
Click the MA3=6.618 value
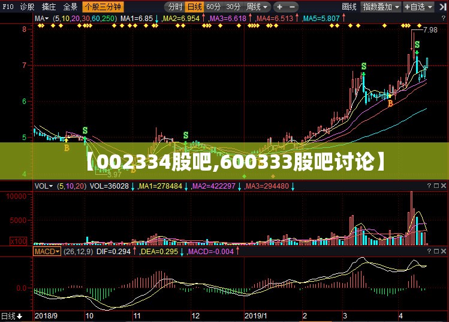(x=228, y=19)
